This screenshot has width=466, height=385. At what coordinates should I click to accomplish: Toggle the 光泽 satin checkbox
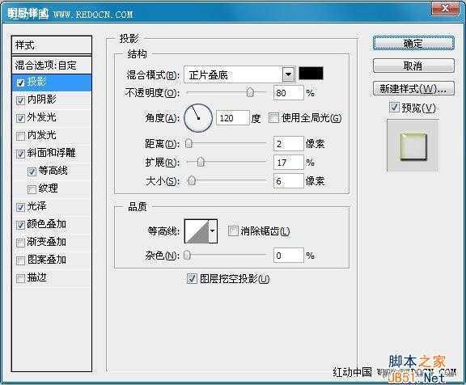click(x=20, y=207)
